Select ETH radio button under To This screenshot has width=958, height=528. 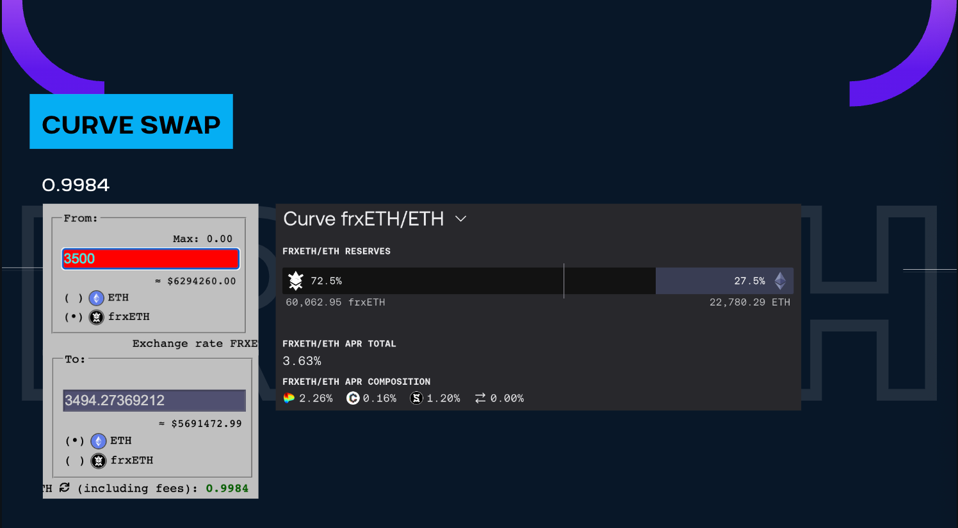[75, 441]
